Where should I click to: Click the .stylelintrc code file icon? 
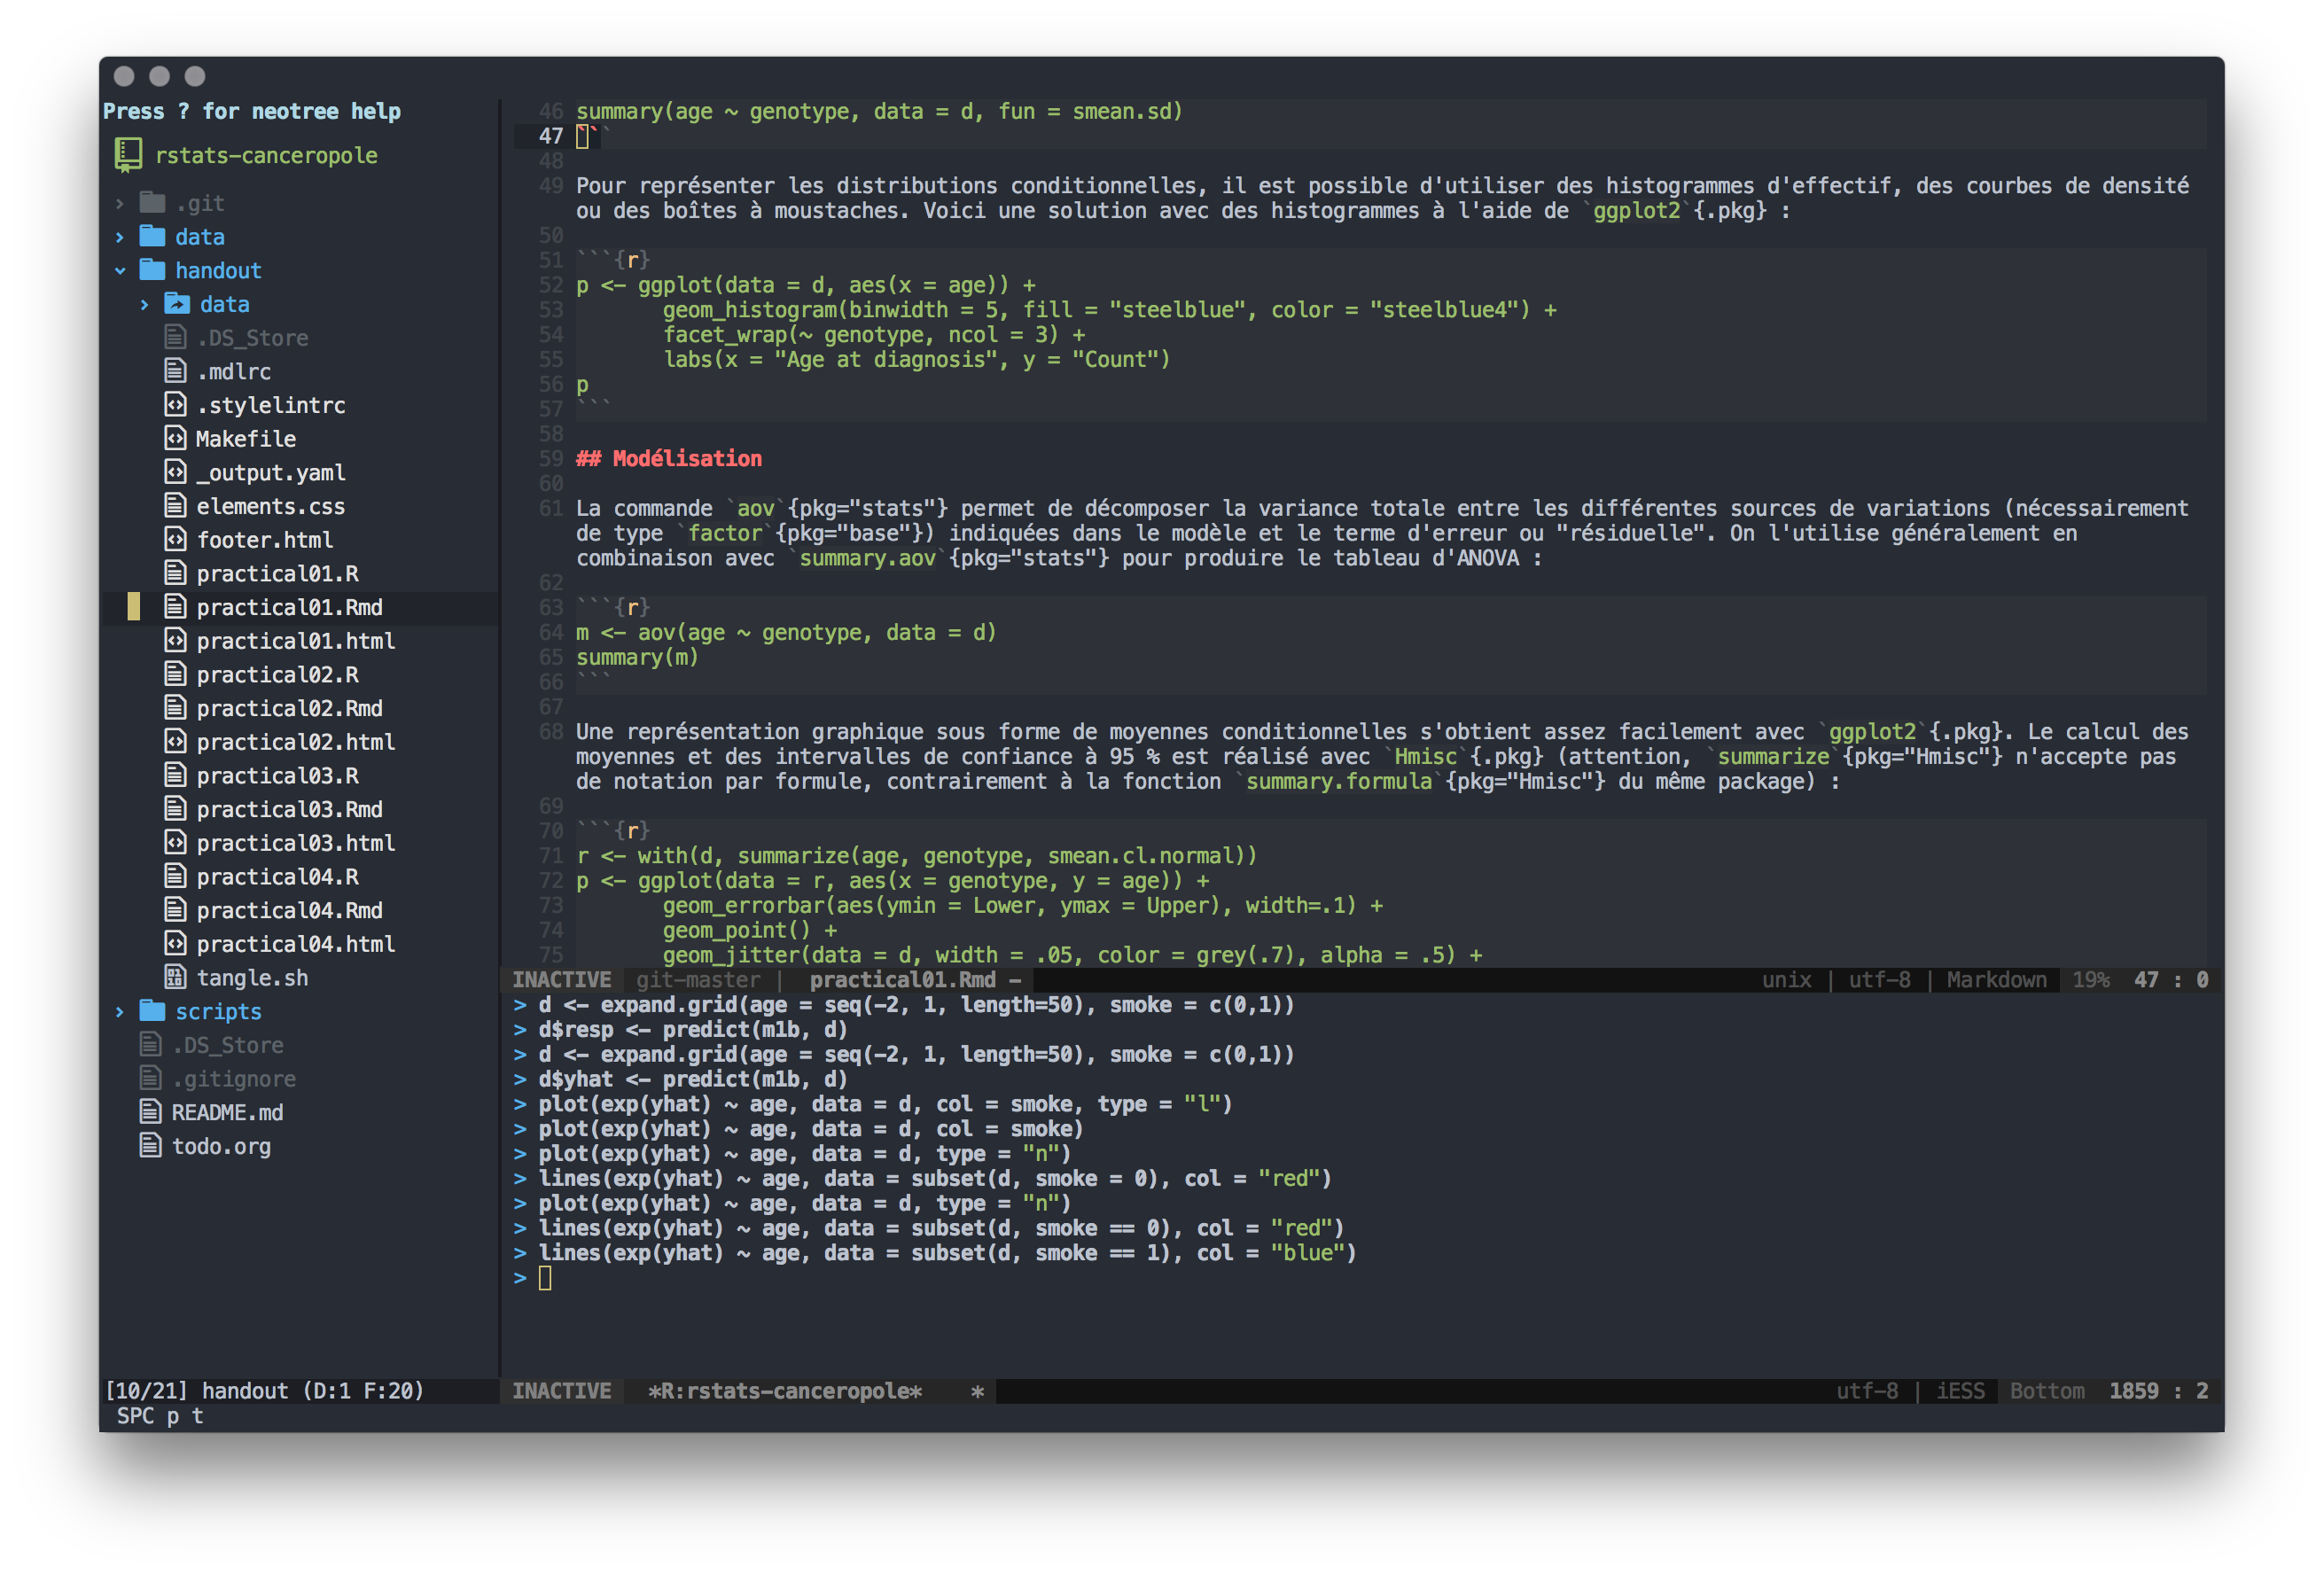(x=175, y=404)
